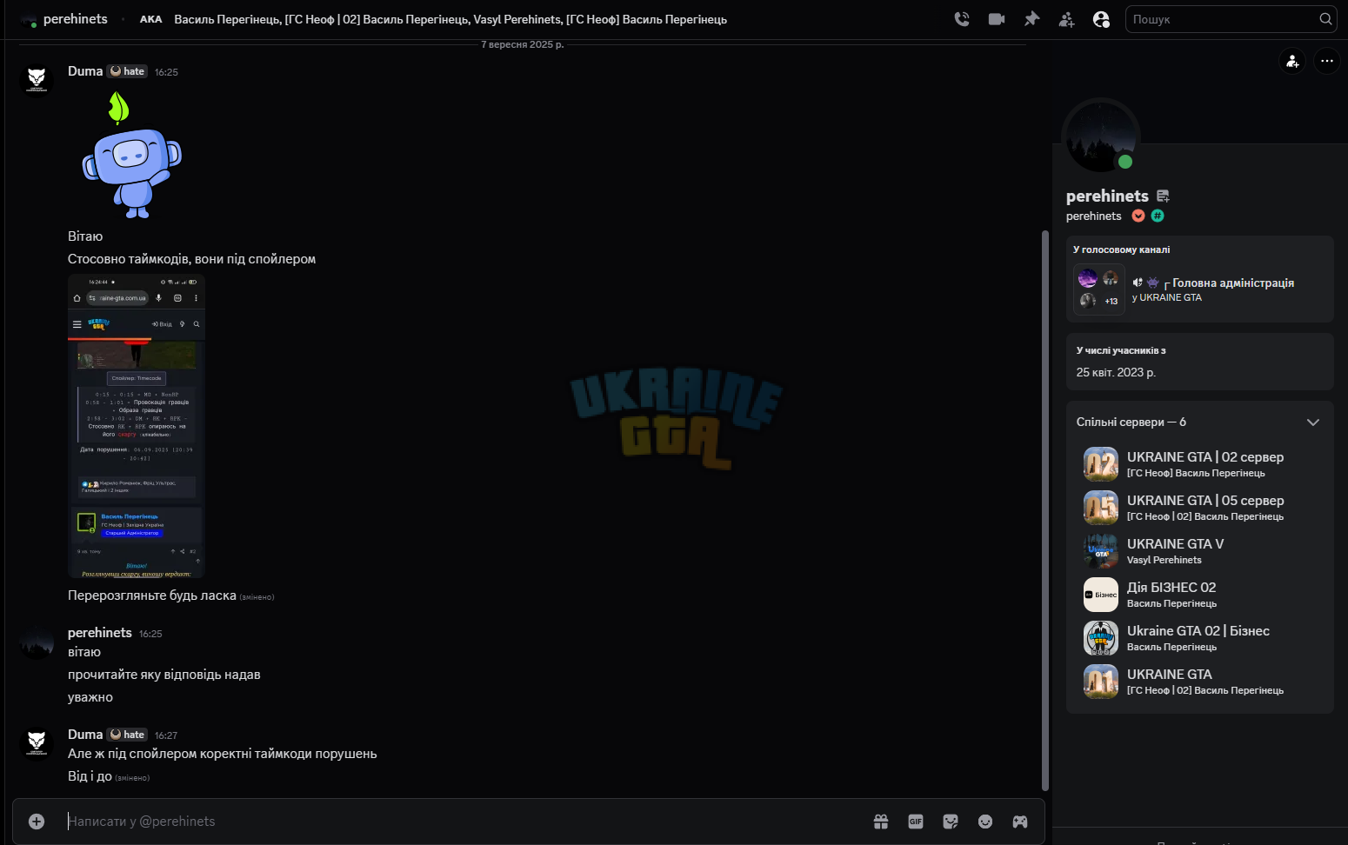The height and width of the screenshot is (845, 1348).
Task: Start a voice call with perehinets
Action: coord(962,19)
